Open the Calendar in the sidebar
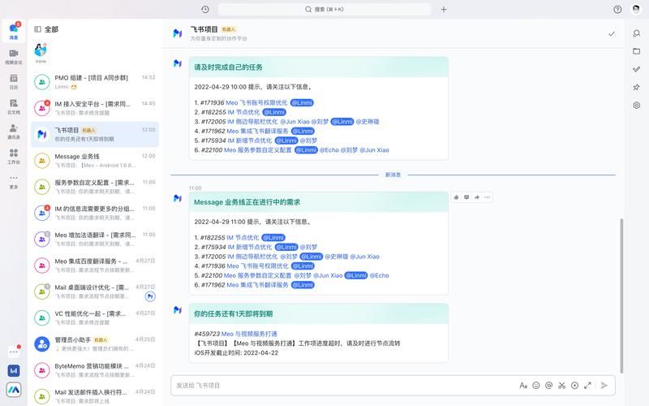The height and width of the screenshot is (406, 649). 14,82
